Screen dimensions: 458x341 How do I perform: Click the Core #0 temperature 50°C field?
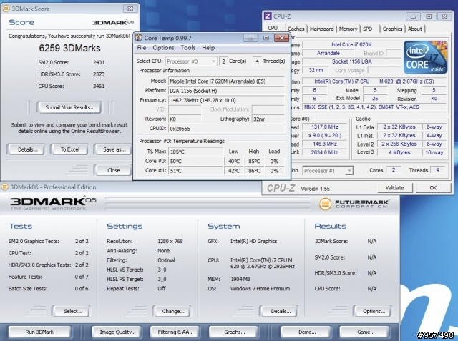[195, 161]
